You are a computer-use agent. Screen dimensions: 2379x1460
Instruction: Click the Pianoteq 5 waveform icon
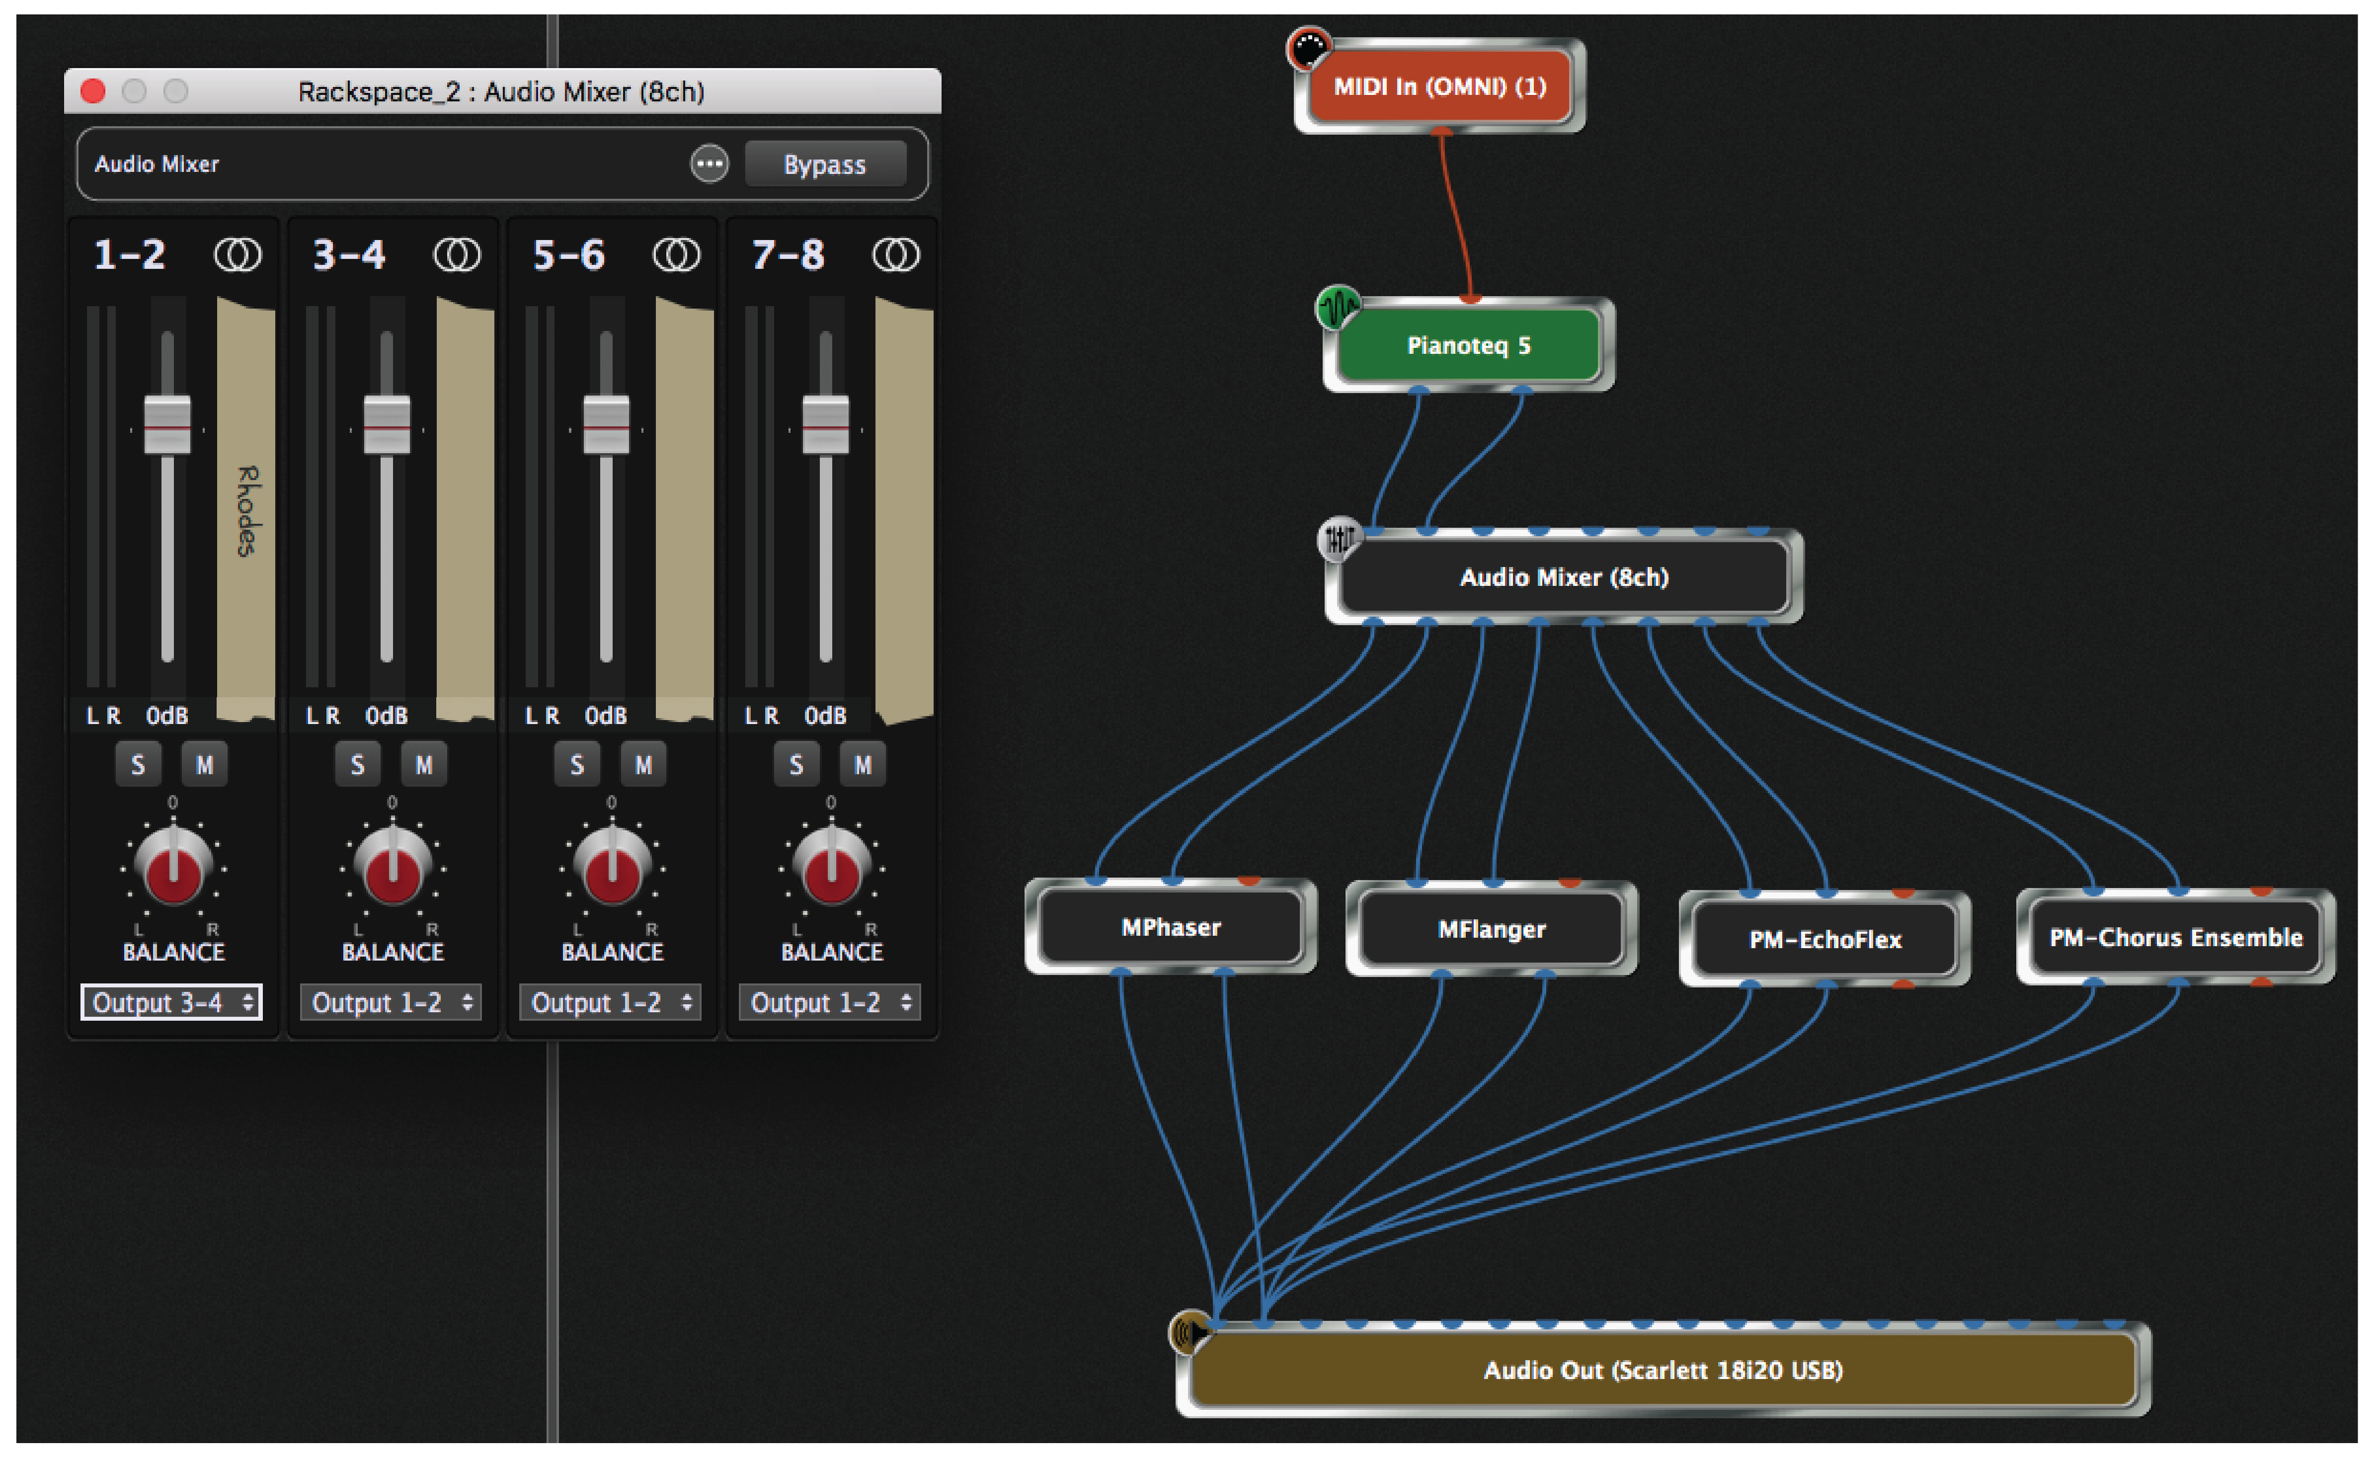[1338, 308]
